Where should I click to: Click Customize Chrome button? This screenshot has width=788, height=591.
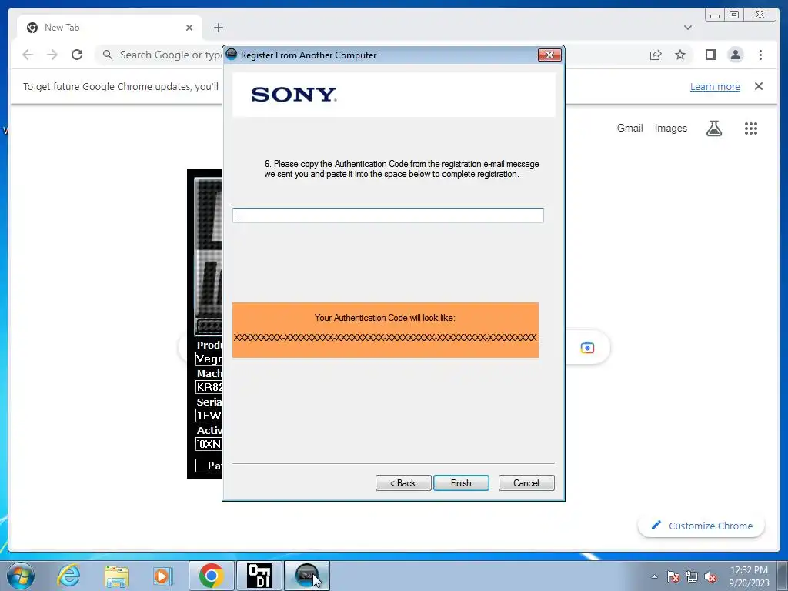pyautogui.click(x=702, y=526)
